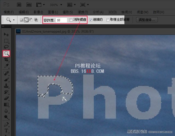
Task: Click the Screen Mode icon
Action: click(x=83, y=5)
